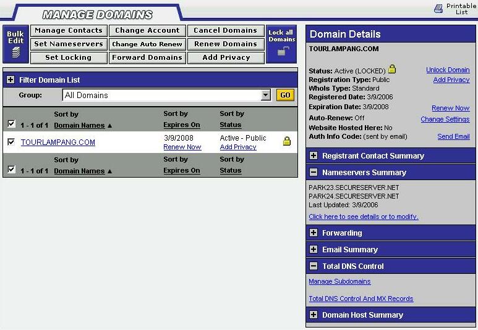
Task: Click the Manage Contacts button
Action: (x=69, y=30)
